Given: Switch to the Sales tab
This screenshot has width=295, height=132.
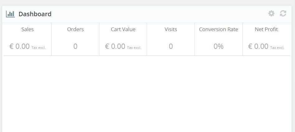Looking at the screenshot, I should click(x=27, y=29).
